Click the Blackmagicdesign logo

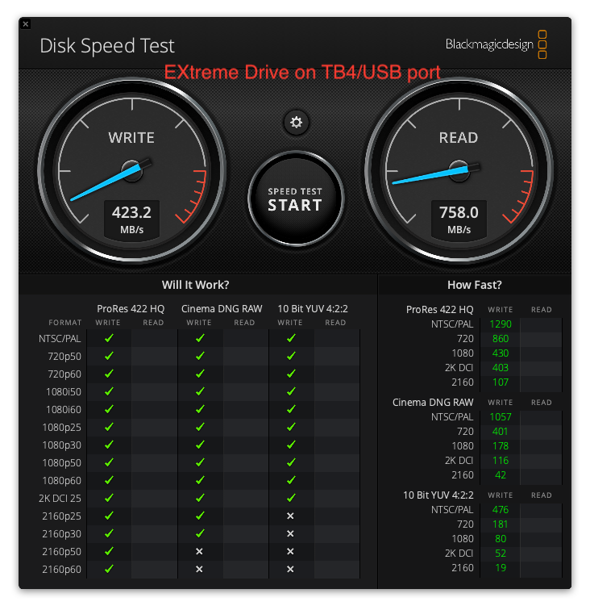[496, 44]
